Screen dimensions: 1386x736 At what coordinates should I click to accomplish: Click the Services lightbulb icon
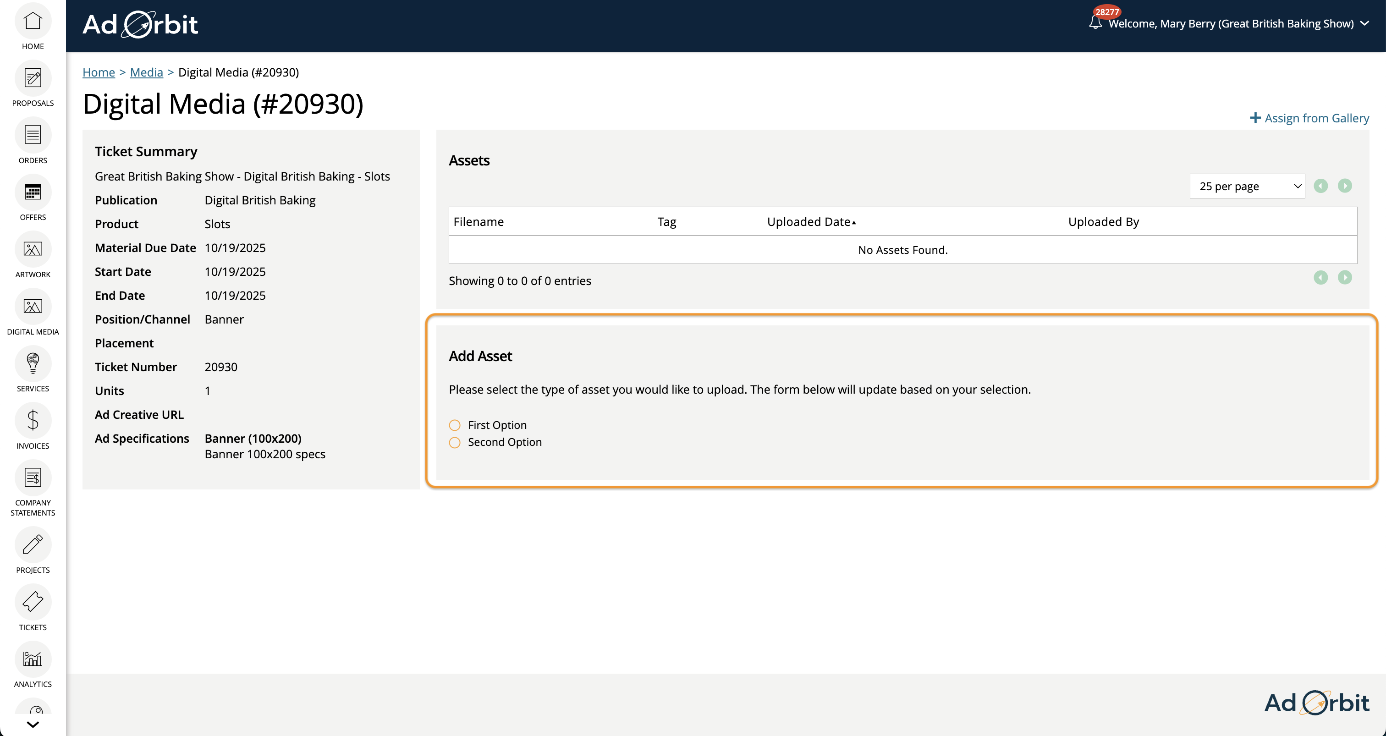pos(33,364)
